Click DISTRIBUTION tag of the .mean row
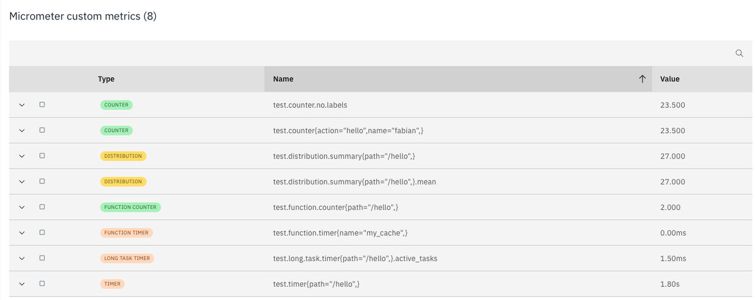Screen dimensions: 755x300 tap(123, 182)
